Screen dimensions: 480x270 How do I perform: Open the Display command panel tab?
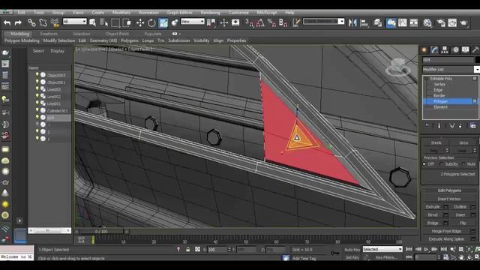coord(466,50)
